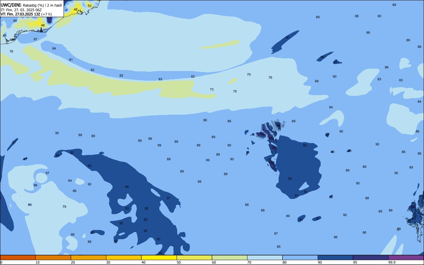Click the purple swatch above 99.9

(x=406, y=257)
